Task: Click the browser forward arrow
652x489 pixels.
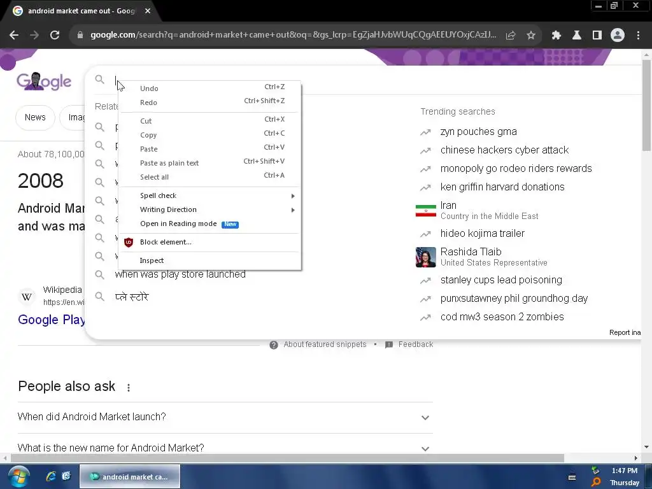Action: (34, 36)
